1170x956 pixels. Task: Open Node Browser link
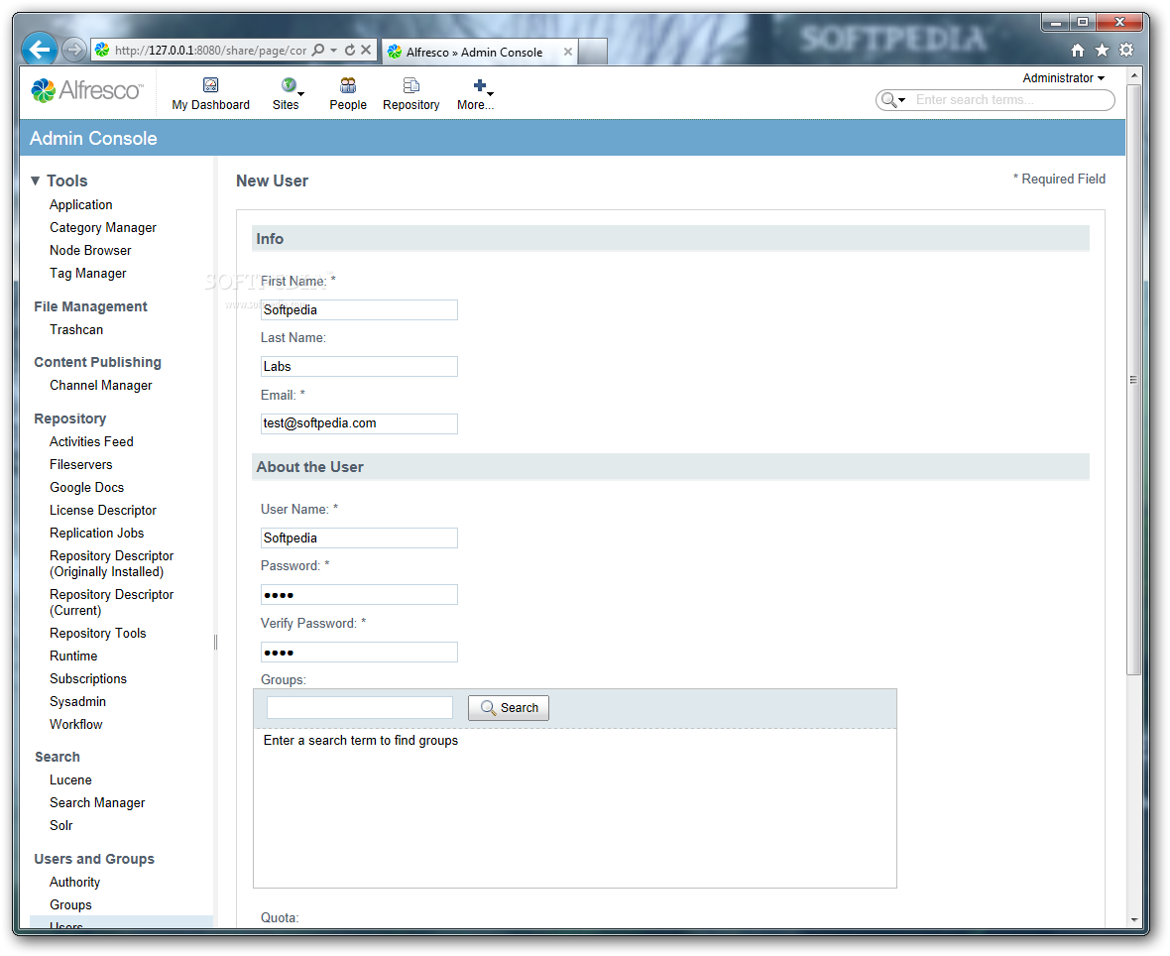[x=90, y=250]
